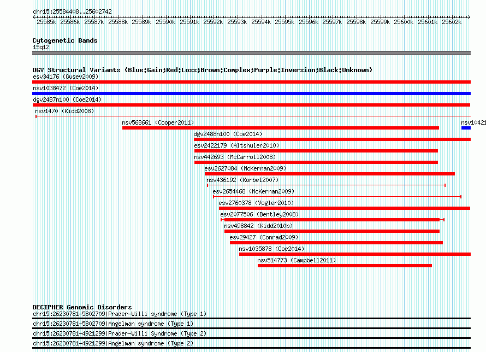Screen dimensions: 486x352
Task: Click the 25596k ruler tick label
Action: pyautogui.click(x=309, y=22)
